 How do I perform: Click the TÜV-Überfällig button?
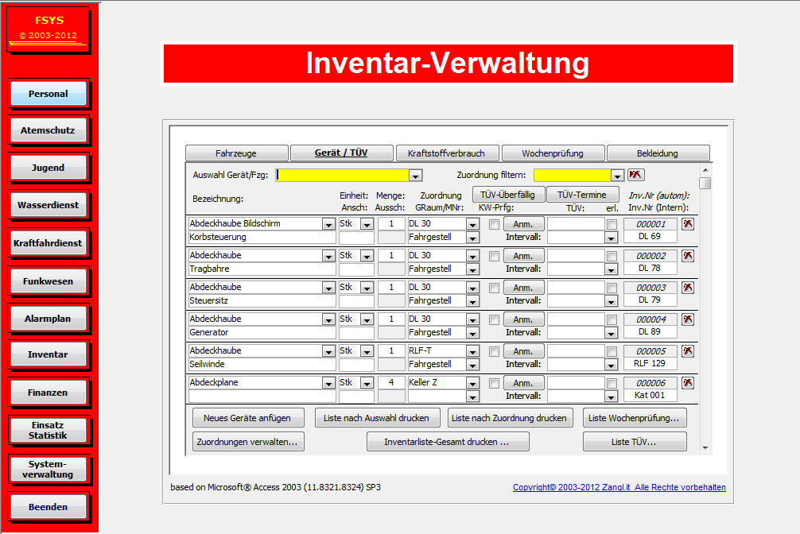click(507, 195)
